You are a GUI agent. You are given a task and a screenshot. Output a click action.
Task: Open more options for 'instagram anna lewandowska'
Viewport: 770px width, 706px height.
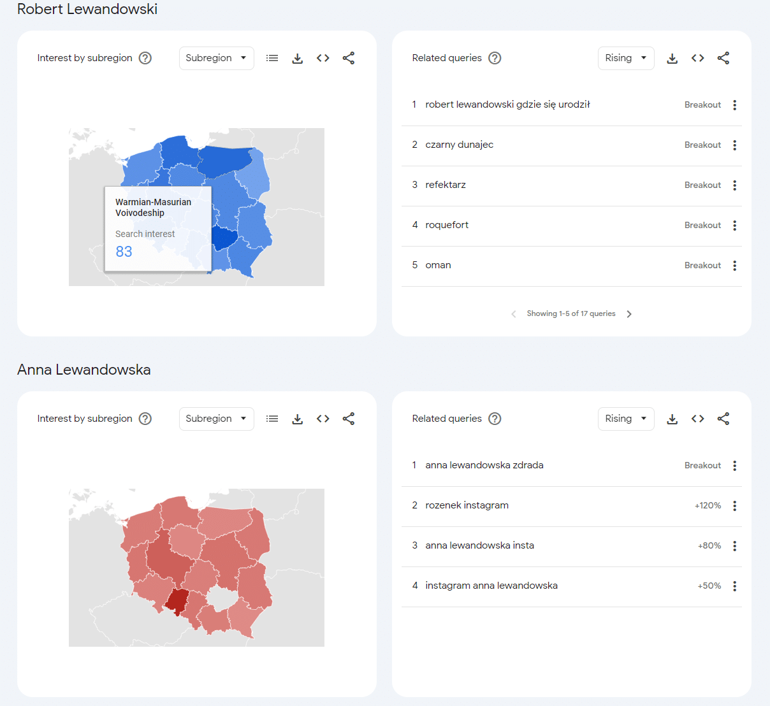point(735,586)
